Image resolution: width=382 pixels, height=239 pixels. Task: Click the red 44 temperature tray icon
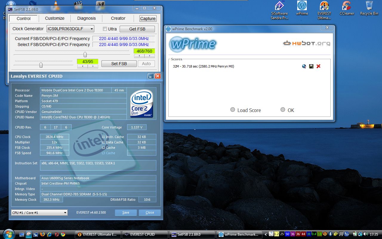click(x=303, y=234)
